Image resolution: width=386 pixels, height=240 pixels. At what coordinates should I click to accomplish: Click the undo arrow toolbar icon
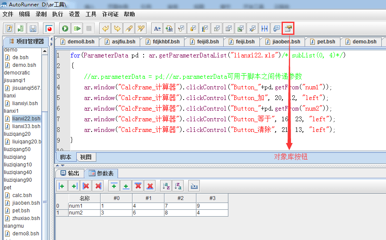click(x=105, y=29)
